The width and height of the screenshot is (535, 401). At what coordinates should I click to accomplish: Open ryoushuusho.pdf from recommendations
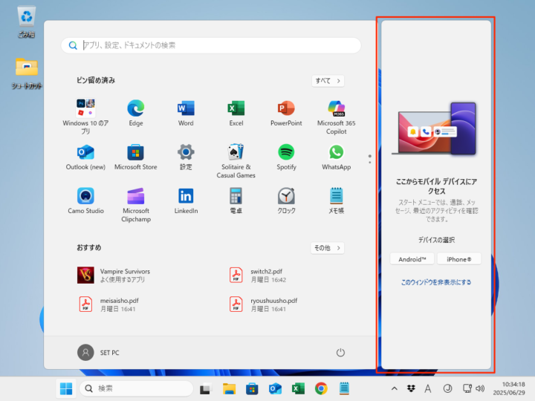tap(263, 304)
